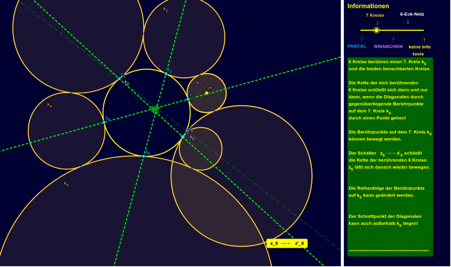
Task: Click the line 'durch einen Punkt gehen!'
Action: [378, 118]
